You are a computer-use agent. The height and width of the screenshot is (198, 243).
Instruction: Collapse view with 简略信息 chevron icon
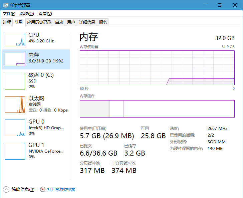point(6,189)
